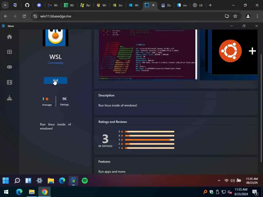Viewport: 263px width, 197px height.
Task: Click the emulated volume tray icon
Action: click(x=232, y=180)
